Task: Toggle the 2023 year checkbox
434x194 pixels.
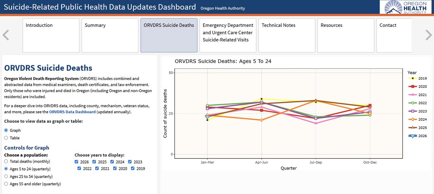Action: point(130,162)
